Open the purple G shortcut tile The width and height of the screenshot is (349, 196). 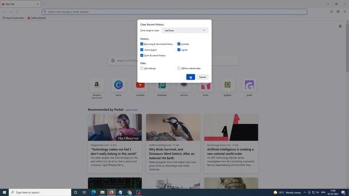point(249,85)
